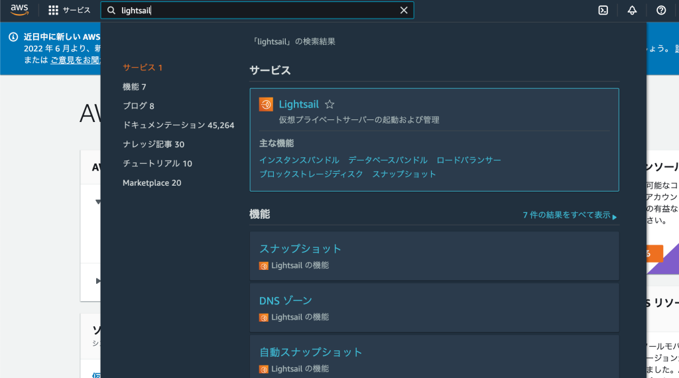Open the DNS ゾーン feature result

(x=285, y=300)
